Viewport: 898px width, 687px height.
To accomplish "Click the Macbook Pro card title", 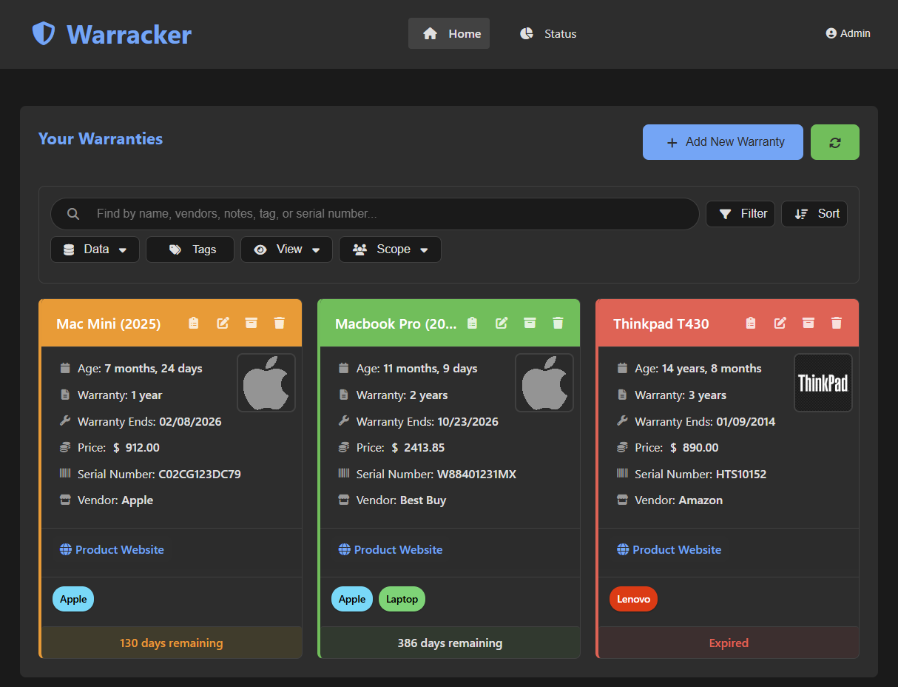I will [396, 324].
